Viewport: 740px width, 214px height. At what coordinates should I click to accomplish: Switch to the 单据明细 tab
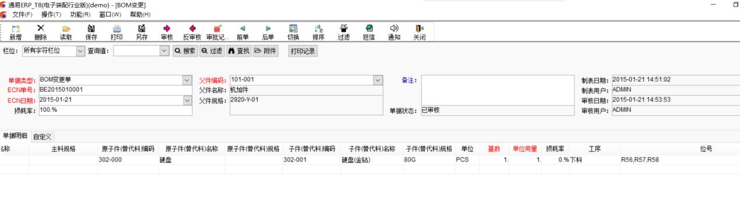(x=15, y=136)
